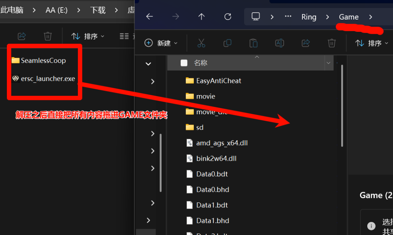Image resolution: width=393 pixels, height=235 pixels.
Task: Click the ersc_launcher.exe application icon
Action: tap(15, 79)
